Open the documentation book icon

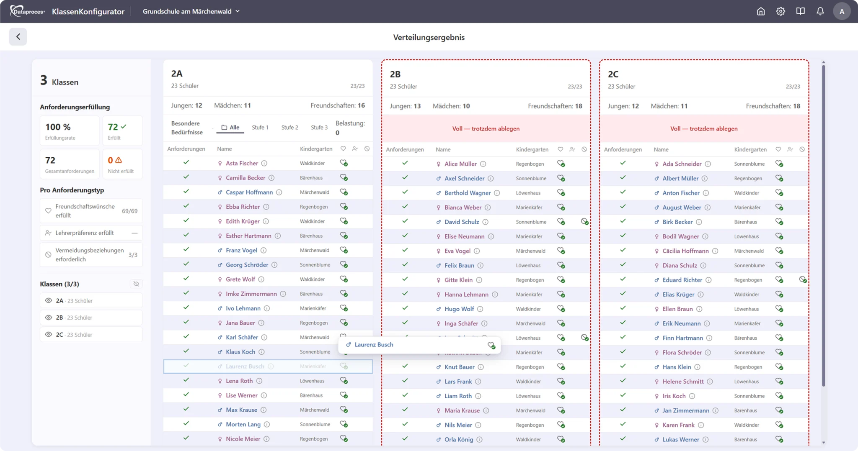(800, 11)
